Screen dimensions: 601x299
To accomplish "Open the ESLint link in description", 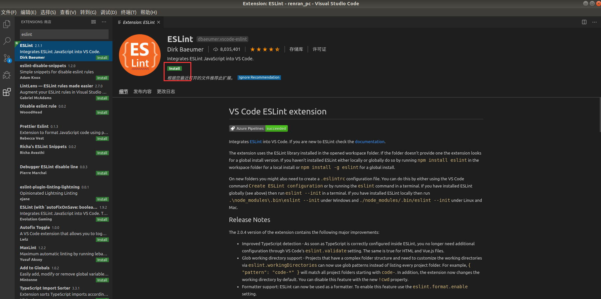I will tap(256, 142).
